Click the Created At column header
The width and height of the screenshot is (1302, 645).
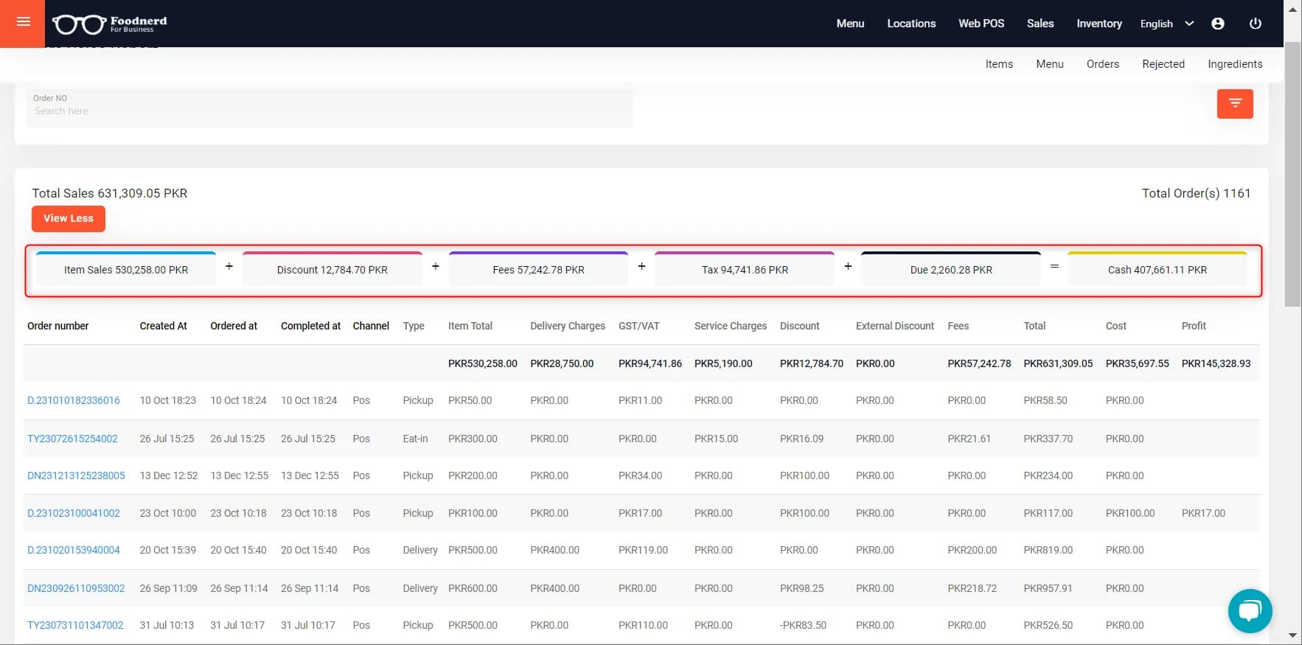[x=164, y=326]
